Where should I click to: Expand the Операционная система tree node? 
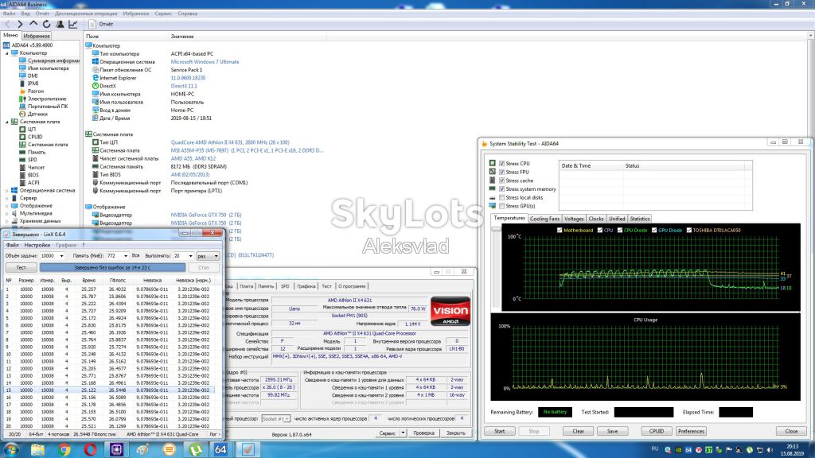point(7,191)
